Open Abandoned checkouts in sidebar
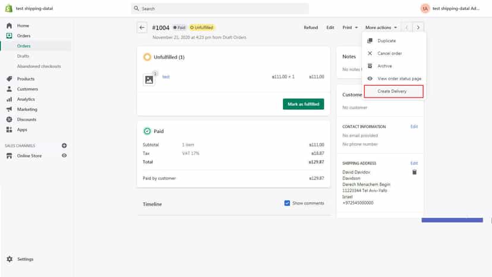The height and width of the screenshot is (277, 492). [39, 66]
